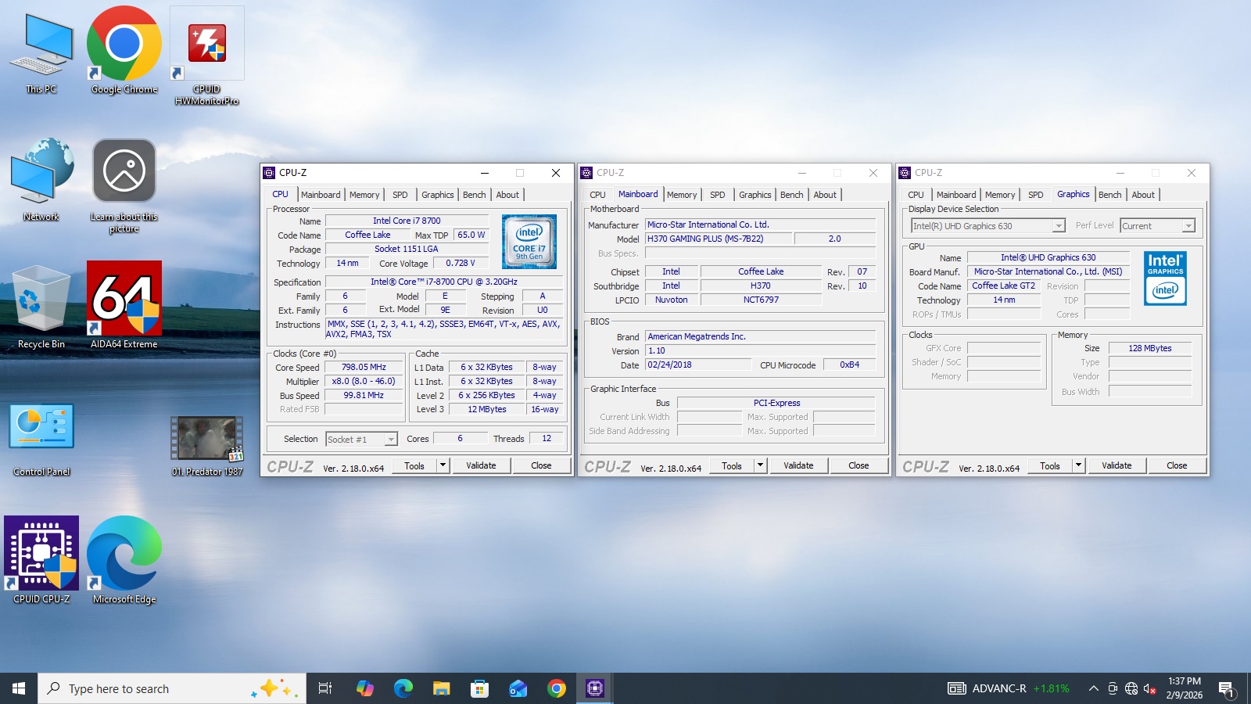Screen dimensions: 1251x704
Task: Click the Intel Core i7 9th Gen logo
Action: [x=529, y=242]
